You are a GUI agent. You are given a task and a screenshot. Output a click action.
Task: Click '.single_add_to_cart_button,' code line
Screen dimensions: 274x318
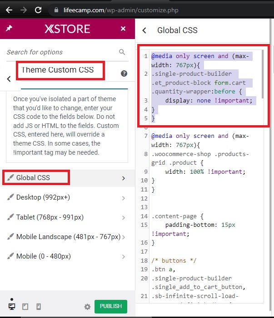(199, 287)
